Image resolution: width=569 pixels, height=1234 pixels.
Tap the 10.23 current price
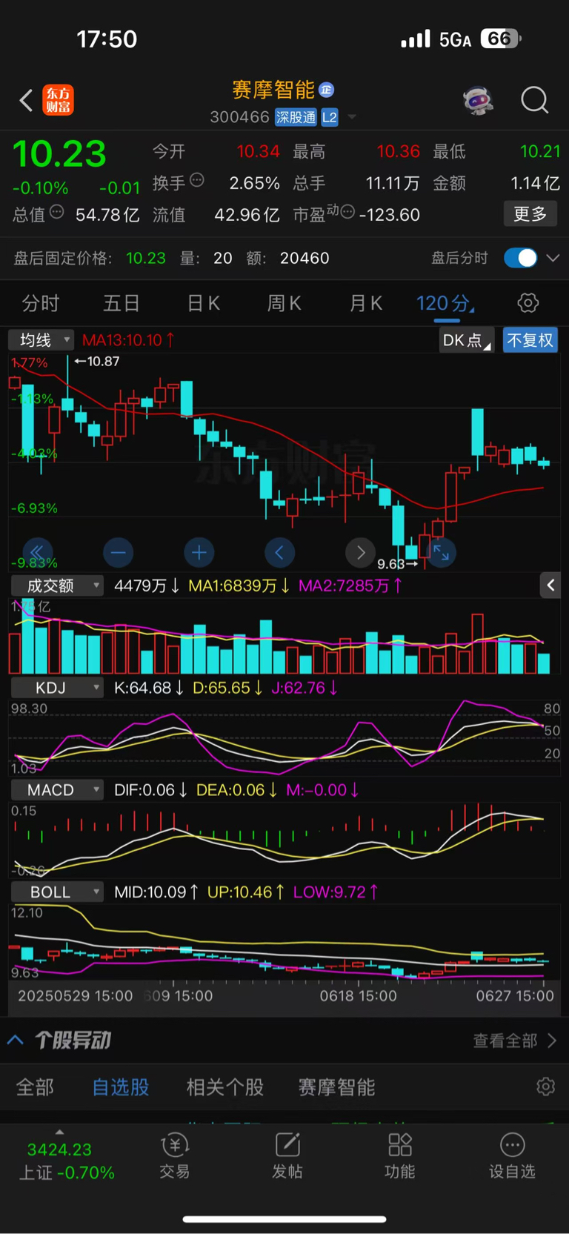(59, 154)
